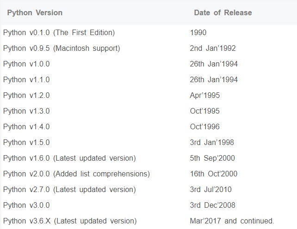
Task: Select "Python v2.0.0 (Added list comprehensions)"
Action: click(76, 174)
